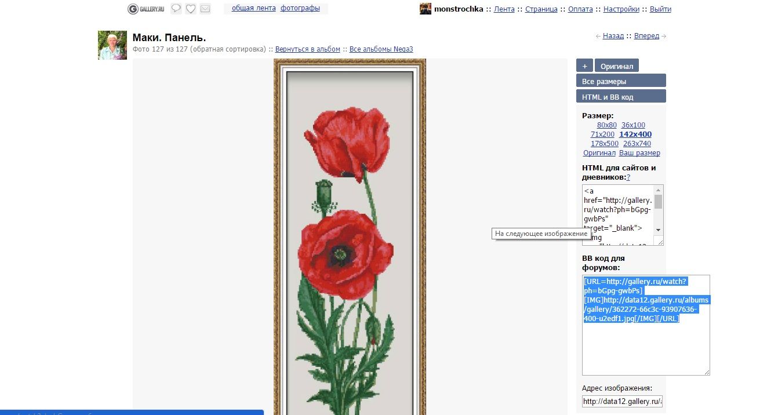Image resolution: width=778 pixels, height=415 pixels.
Task: Open the comments speech bubble icon
Action: [176, 9]
